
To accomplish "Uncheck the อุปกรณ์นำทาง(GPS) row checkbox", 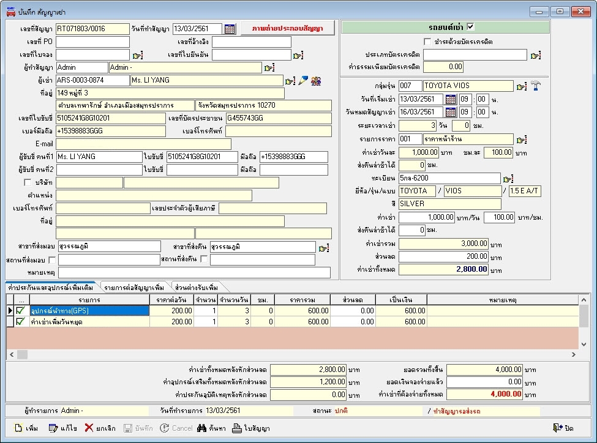I will [21, 311].
